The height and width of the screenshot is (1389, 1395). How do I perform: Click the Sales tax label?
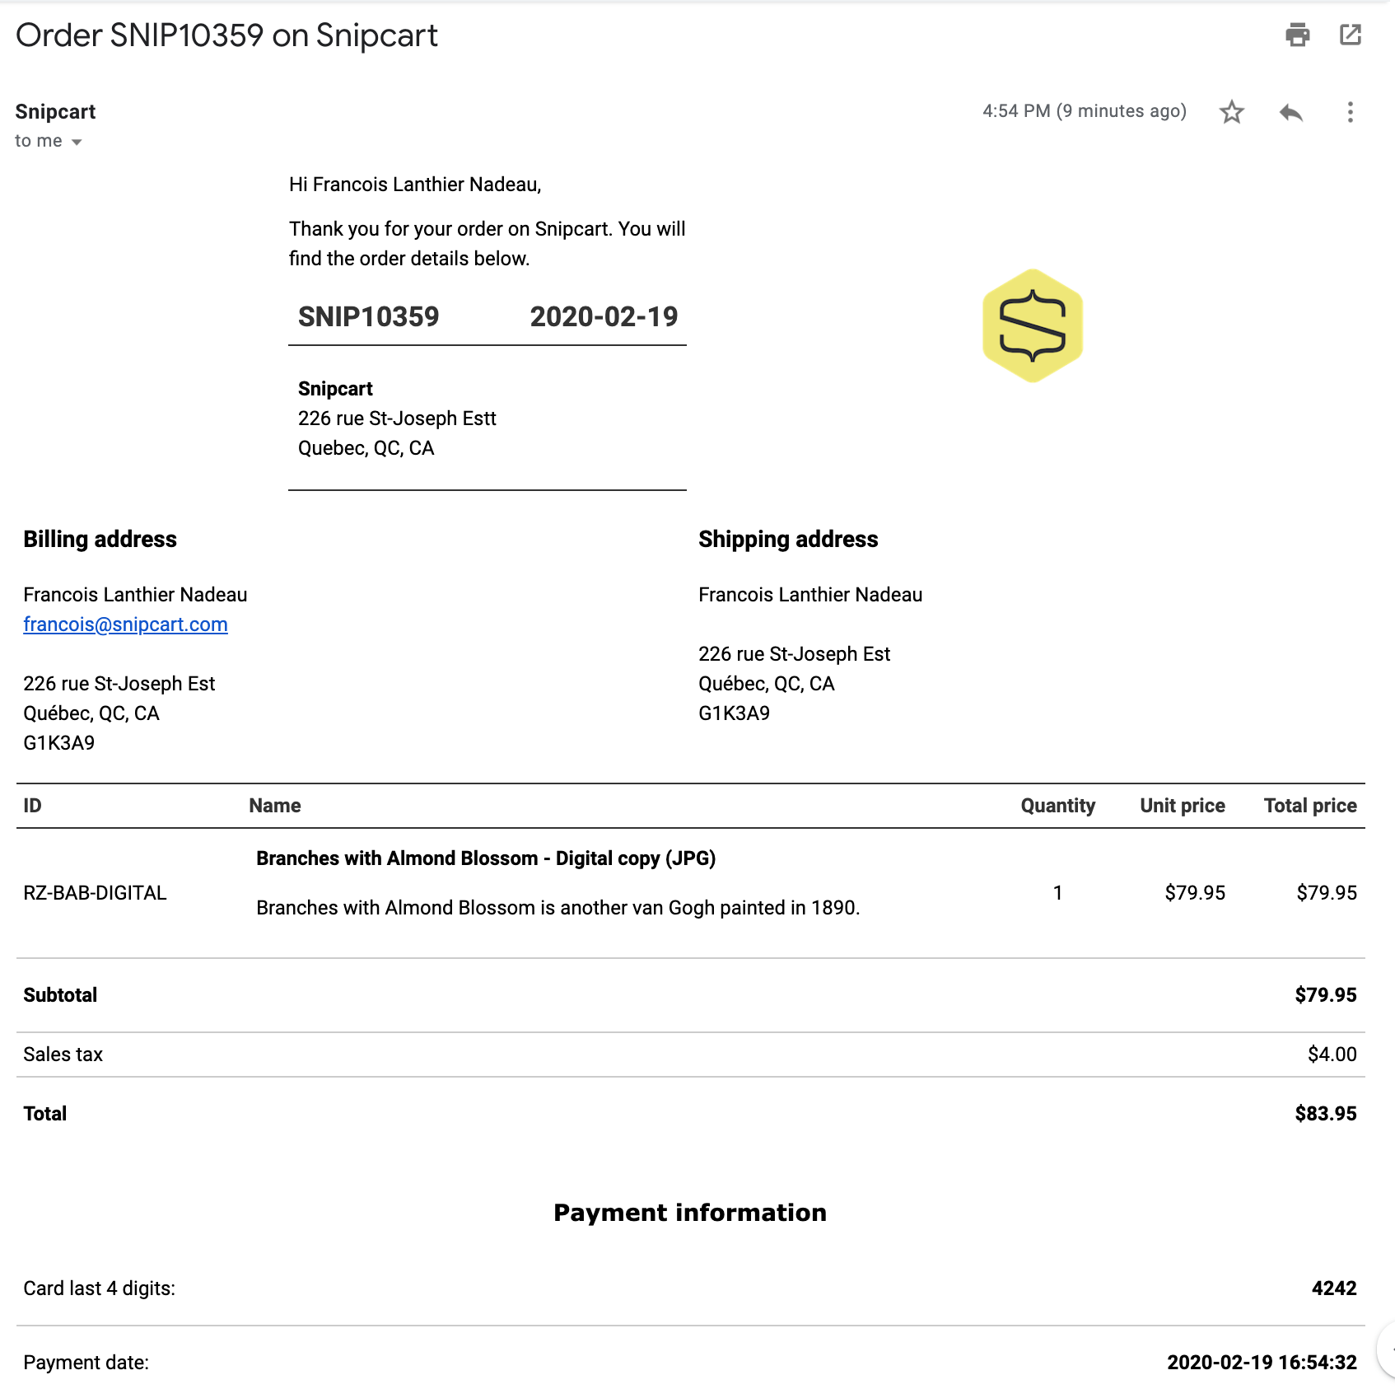click(x=63, y=1055)
